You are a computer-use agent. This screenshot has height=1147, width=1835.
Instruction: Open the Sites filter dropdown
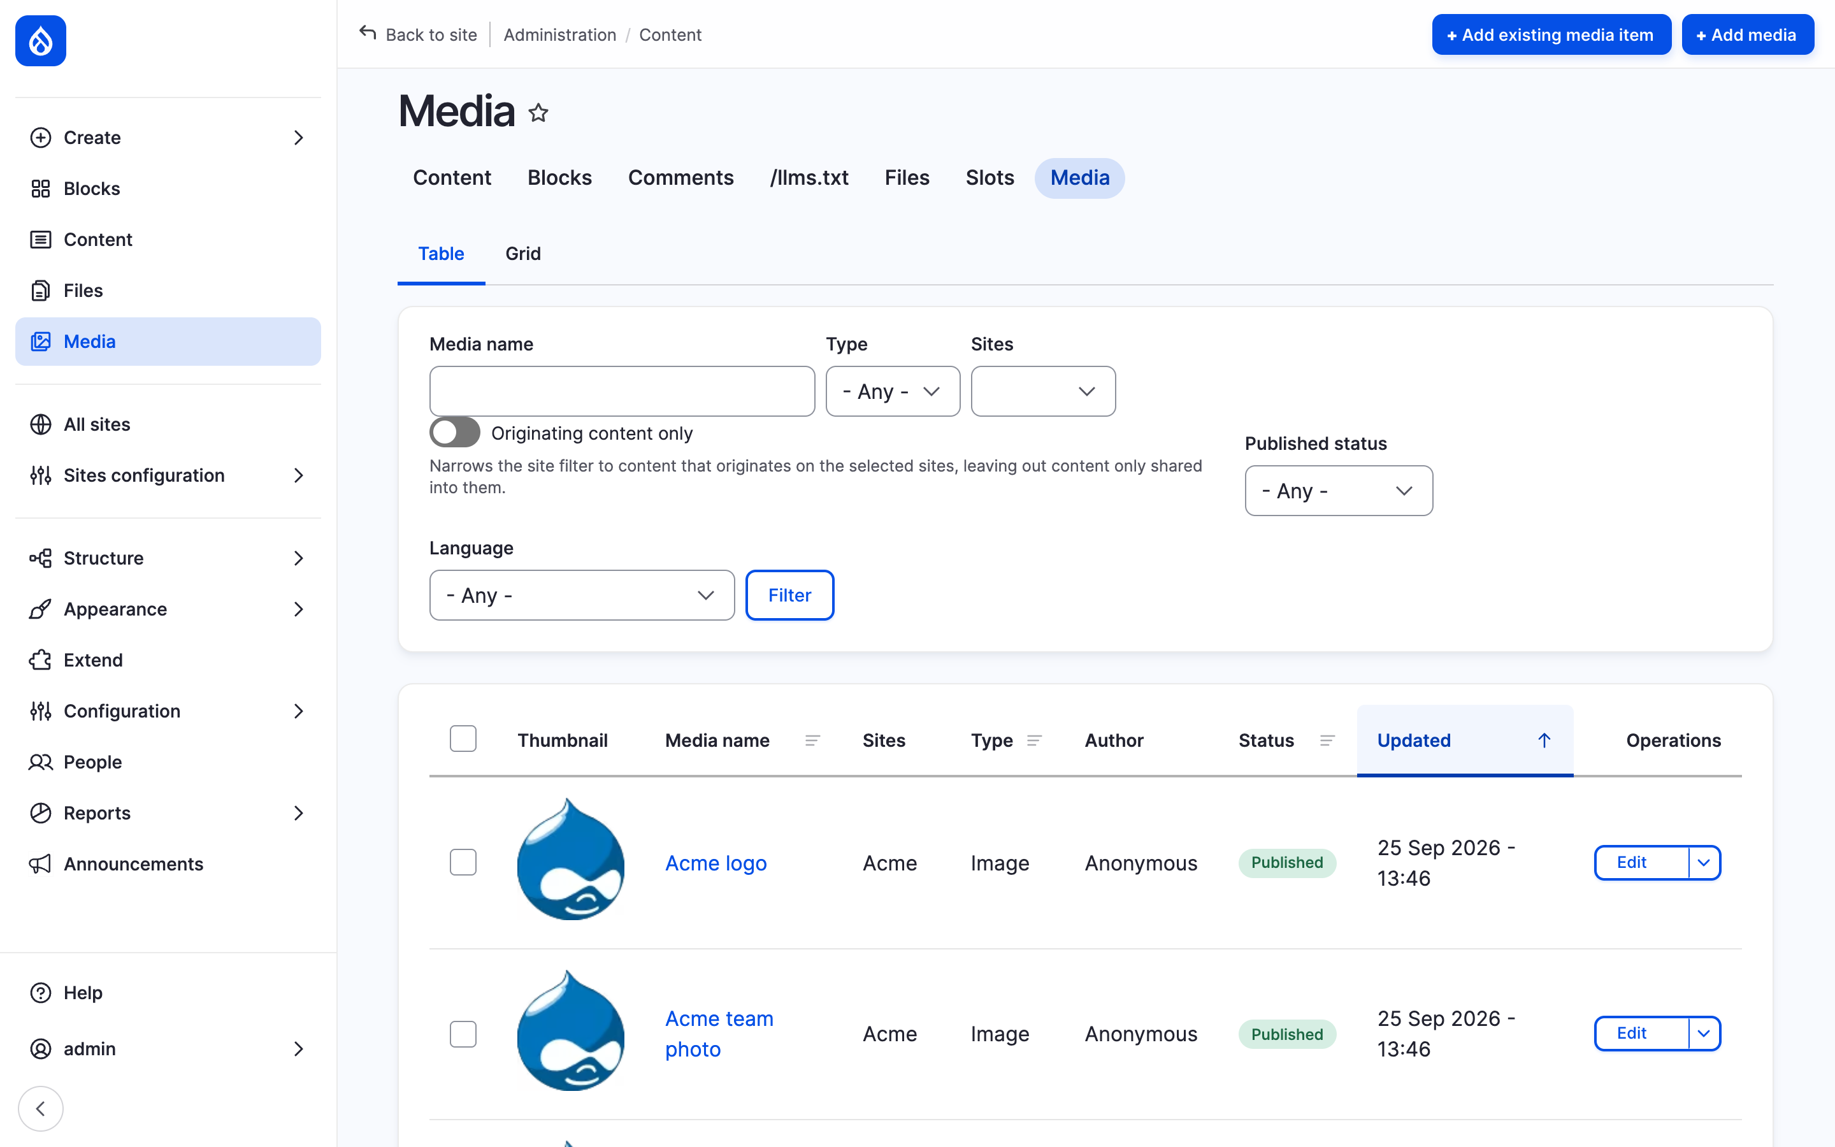click(1042, 391)
